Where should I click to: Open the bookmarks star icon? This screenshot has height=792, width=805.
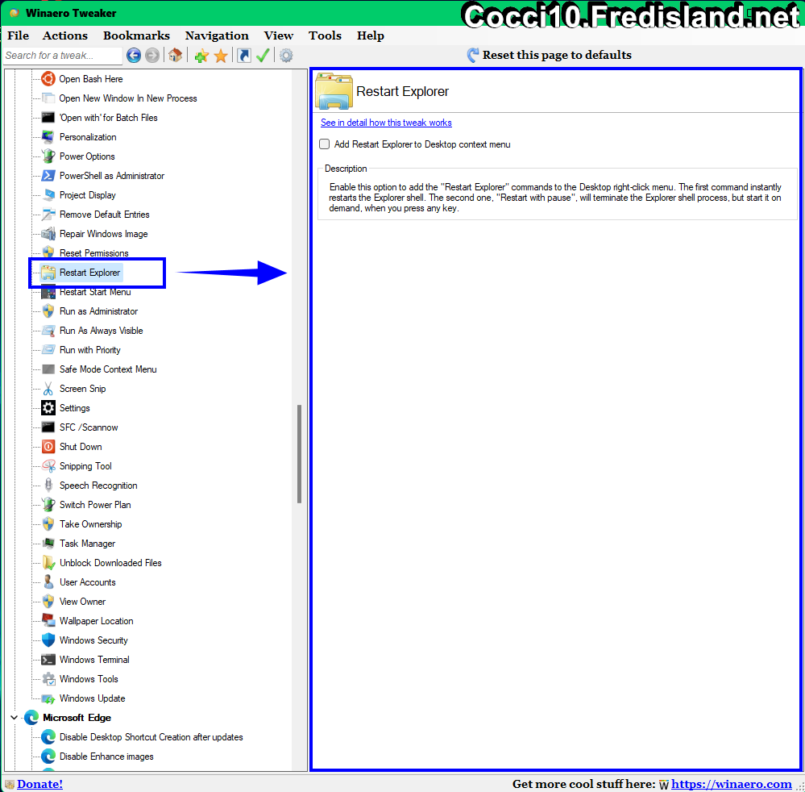click(x=221, y=56)
